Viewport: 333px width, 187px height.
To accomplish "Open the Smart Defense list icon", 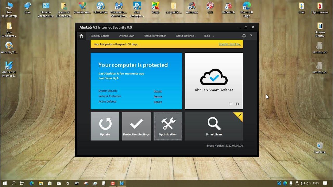I will point(230,104).
